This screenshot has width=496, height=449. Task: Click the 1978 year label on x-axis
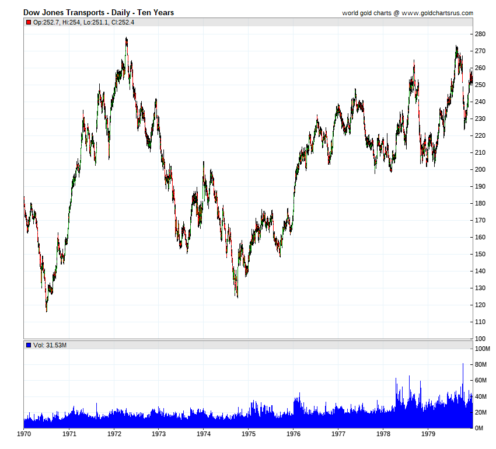pyautogui.click(x=383, y=434)
